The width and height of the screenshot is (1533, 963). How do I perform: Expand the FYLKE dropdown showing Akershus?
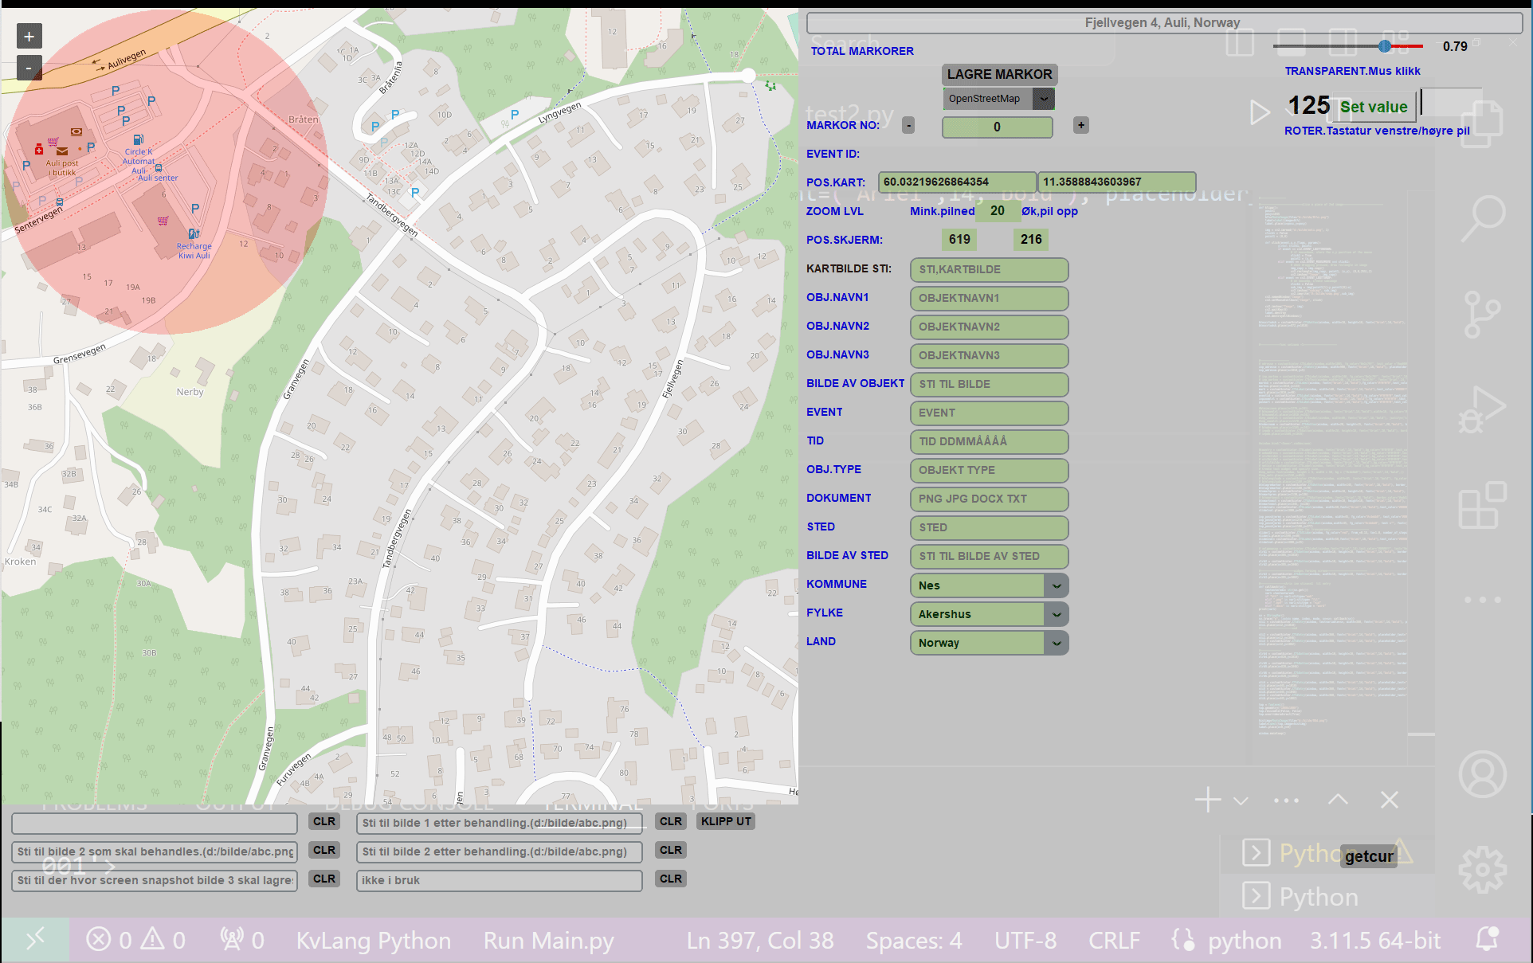coord(1057,614)
